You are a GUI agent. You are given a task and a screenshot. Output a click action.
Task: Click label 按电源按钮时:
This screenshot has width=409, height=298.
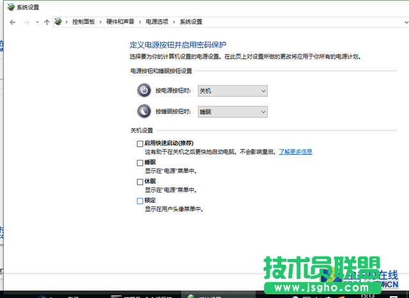click(173, 91)
